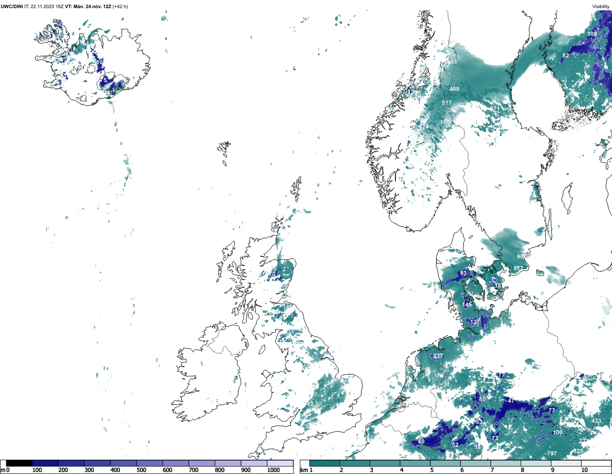Click the '10' tick on kilometre legend

click(x=584, y=470)
